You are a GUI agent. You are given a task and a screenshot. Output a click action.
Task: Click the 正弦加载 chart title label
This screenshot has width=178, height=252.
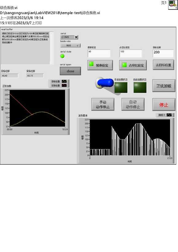[7, 86]
